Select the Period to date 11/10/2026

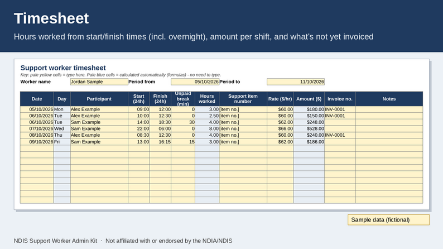[x=296, y=82]
